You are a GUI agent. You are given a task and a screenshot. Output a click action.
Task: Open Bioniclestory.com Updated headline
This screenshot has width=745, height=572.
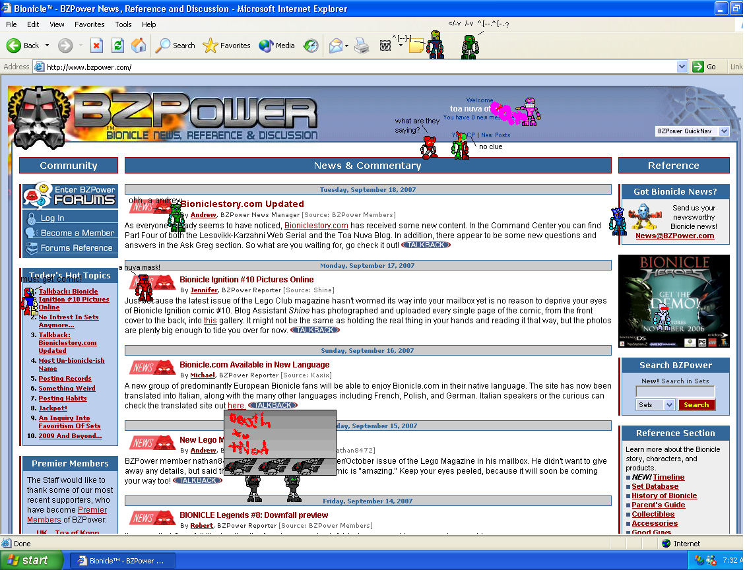point(242,204)
